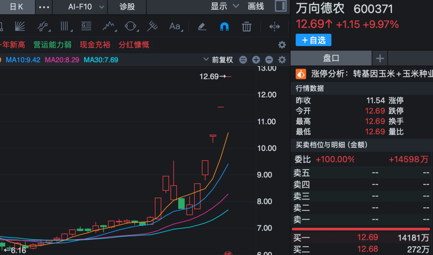Click the 营运能力弱 tag
This screenshot has width=433, height=255.
point(53,45)
